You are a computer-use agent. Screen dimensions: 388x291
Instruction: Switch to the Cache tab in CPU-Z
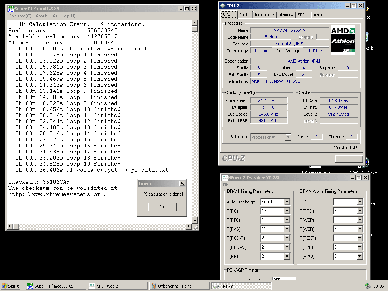(244, 15)
